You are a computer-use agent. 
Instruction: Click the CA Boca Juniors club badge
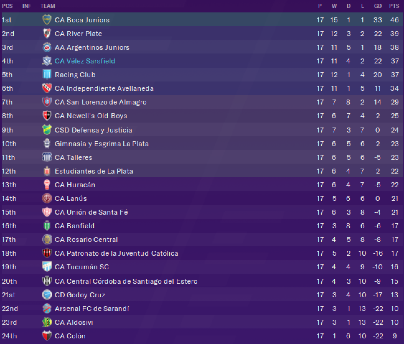(x=47, y=20)
